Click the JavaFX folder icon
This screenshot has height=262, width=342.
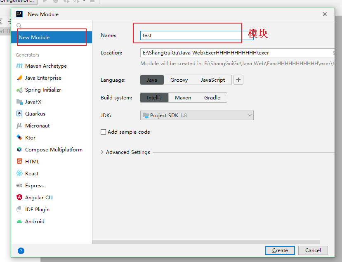(x=19, y=101)
